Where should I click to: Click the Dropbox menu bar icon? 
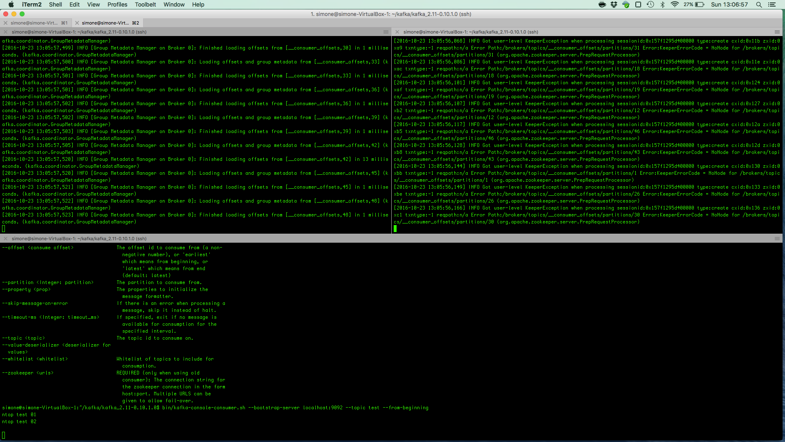click(x=614, y=5)
